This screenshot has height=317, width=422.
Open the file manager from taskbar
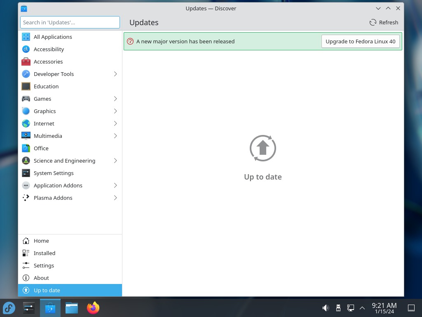pyautogui.click(x=72, y=308)
